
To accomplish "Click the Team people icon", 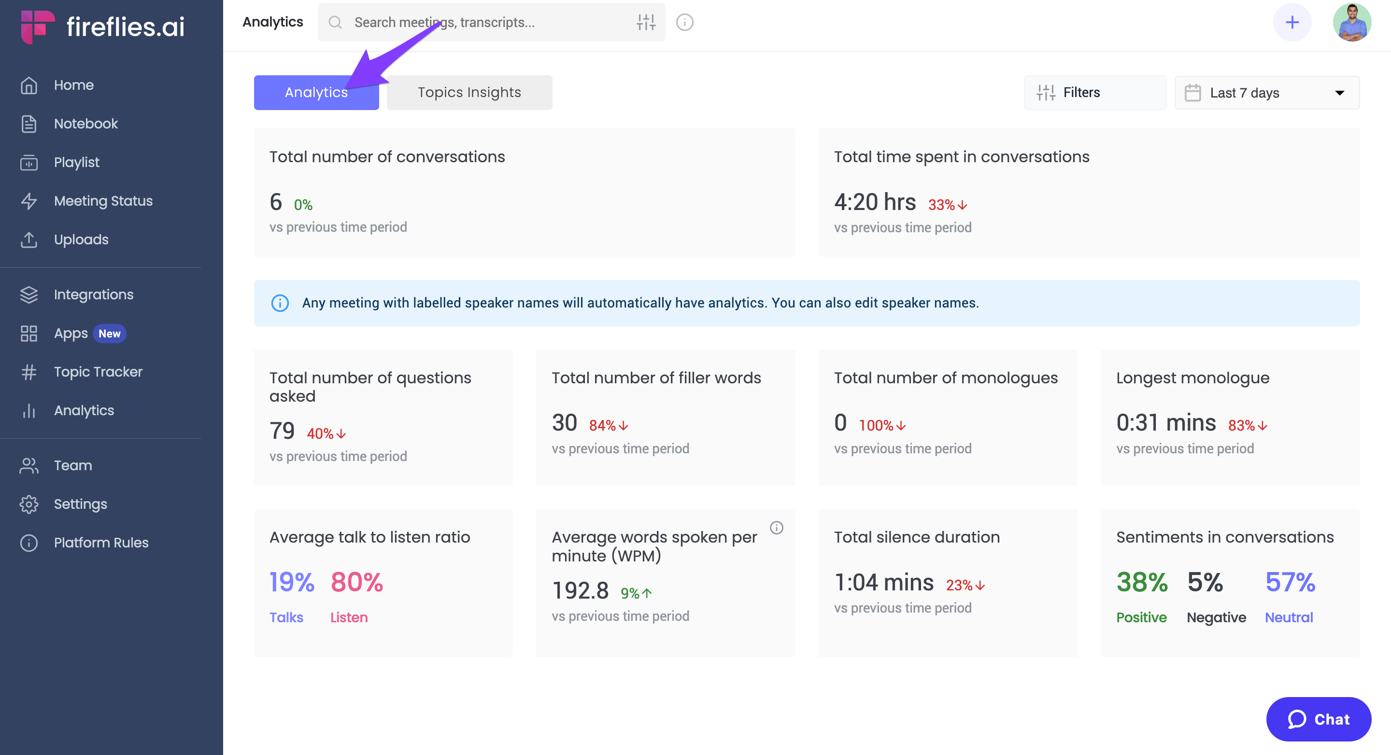I will pyautogui.click(x=28, y=466).
